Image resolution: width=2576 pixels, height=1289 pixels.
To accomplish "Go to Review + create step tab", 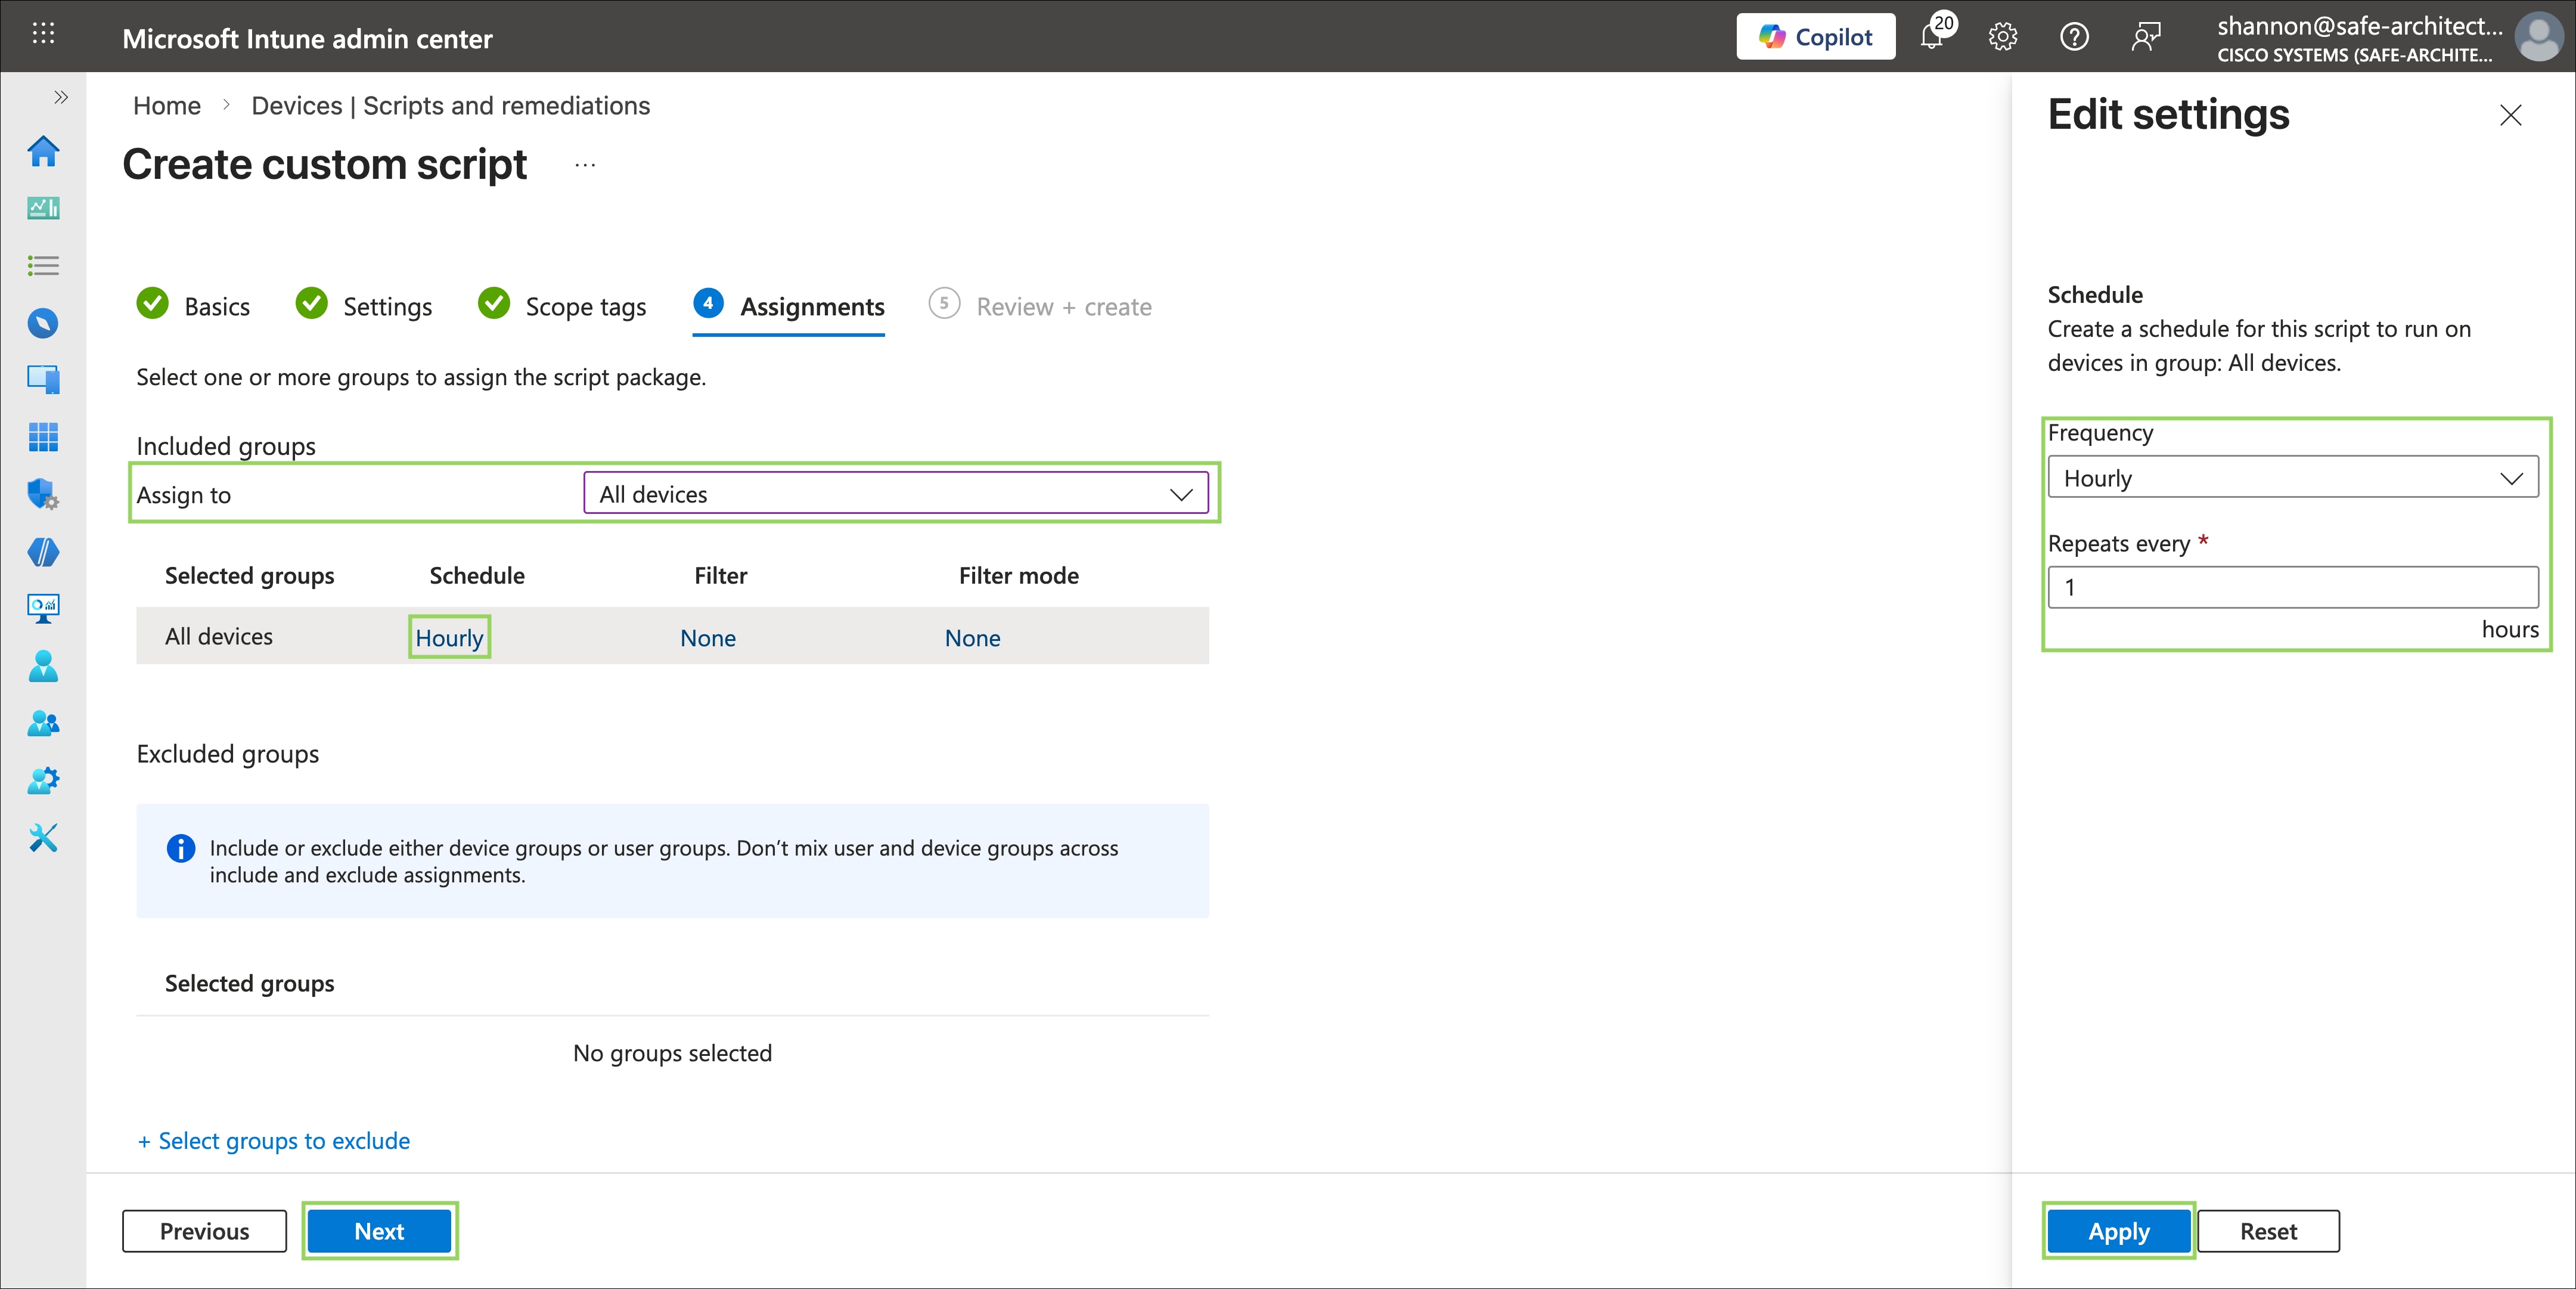I will 1040,306.
